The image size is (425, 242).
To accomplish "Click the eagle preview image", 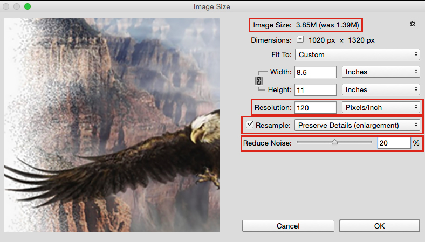I will click(x=112, y=125).
